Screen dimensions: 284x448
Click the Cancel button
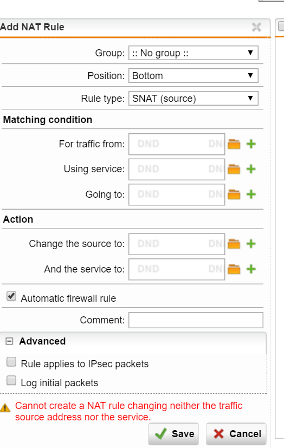pyautogui.click(x=236, y=434)
